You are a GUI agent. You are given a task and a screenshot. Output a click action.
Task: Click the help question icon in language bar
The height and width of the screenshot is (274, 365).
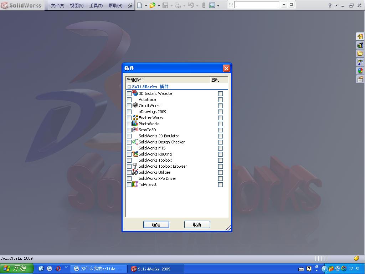pos(309,269)
